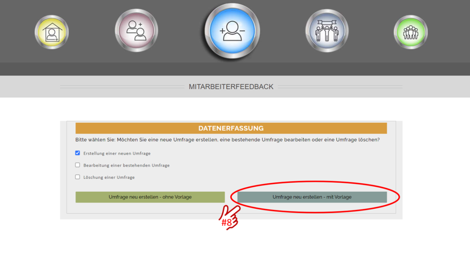The width and height of the screenshot is (470, 264).
Task: Click "Umfrage neu erstellen - mit Vorlage"
Action: 312,197
